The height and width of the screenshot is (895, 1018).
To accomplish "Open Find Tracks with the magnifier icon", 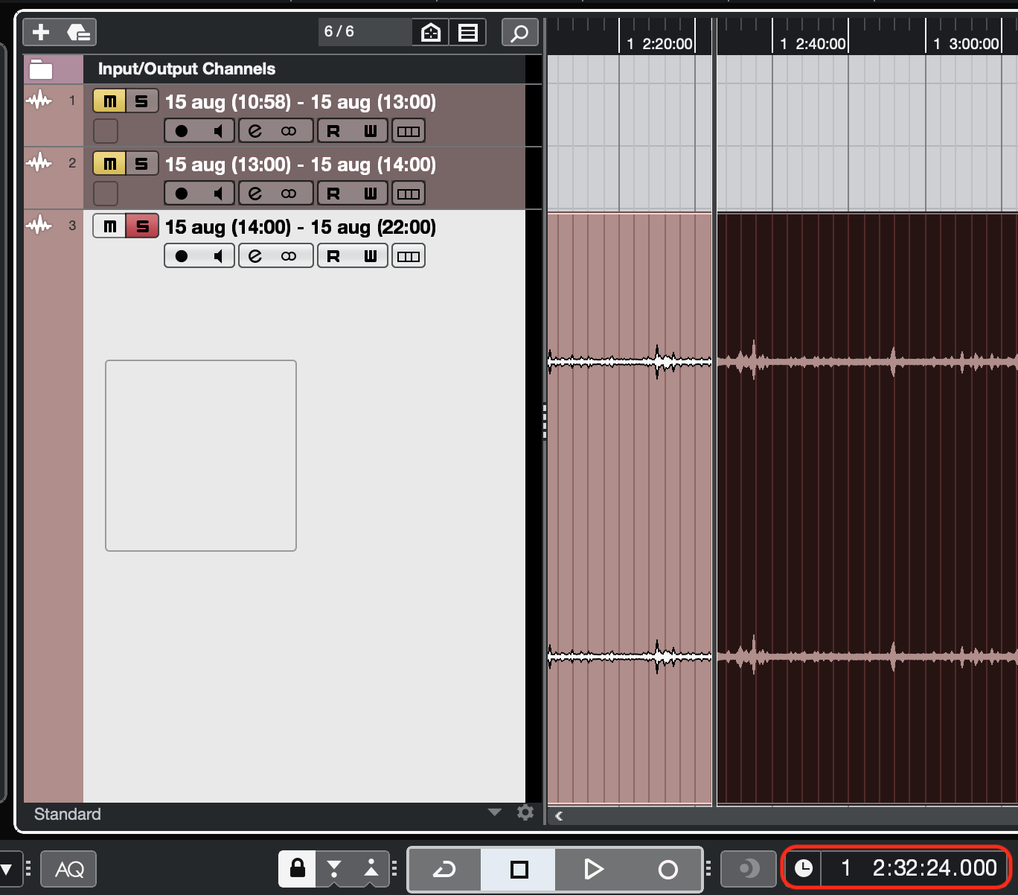I will coord(519,32).
